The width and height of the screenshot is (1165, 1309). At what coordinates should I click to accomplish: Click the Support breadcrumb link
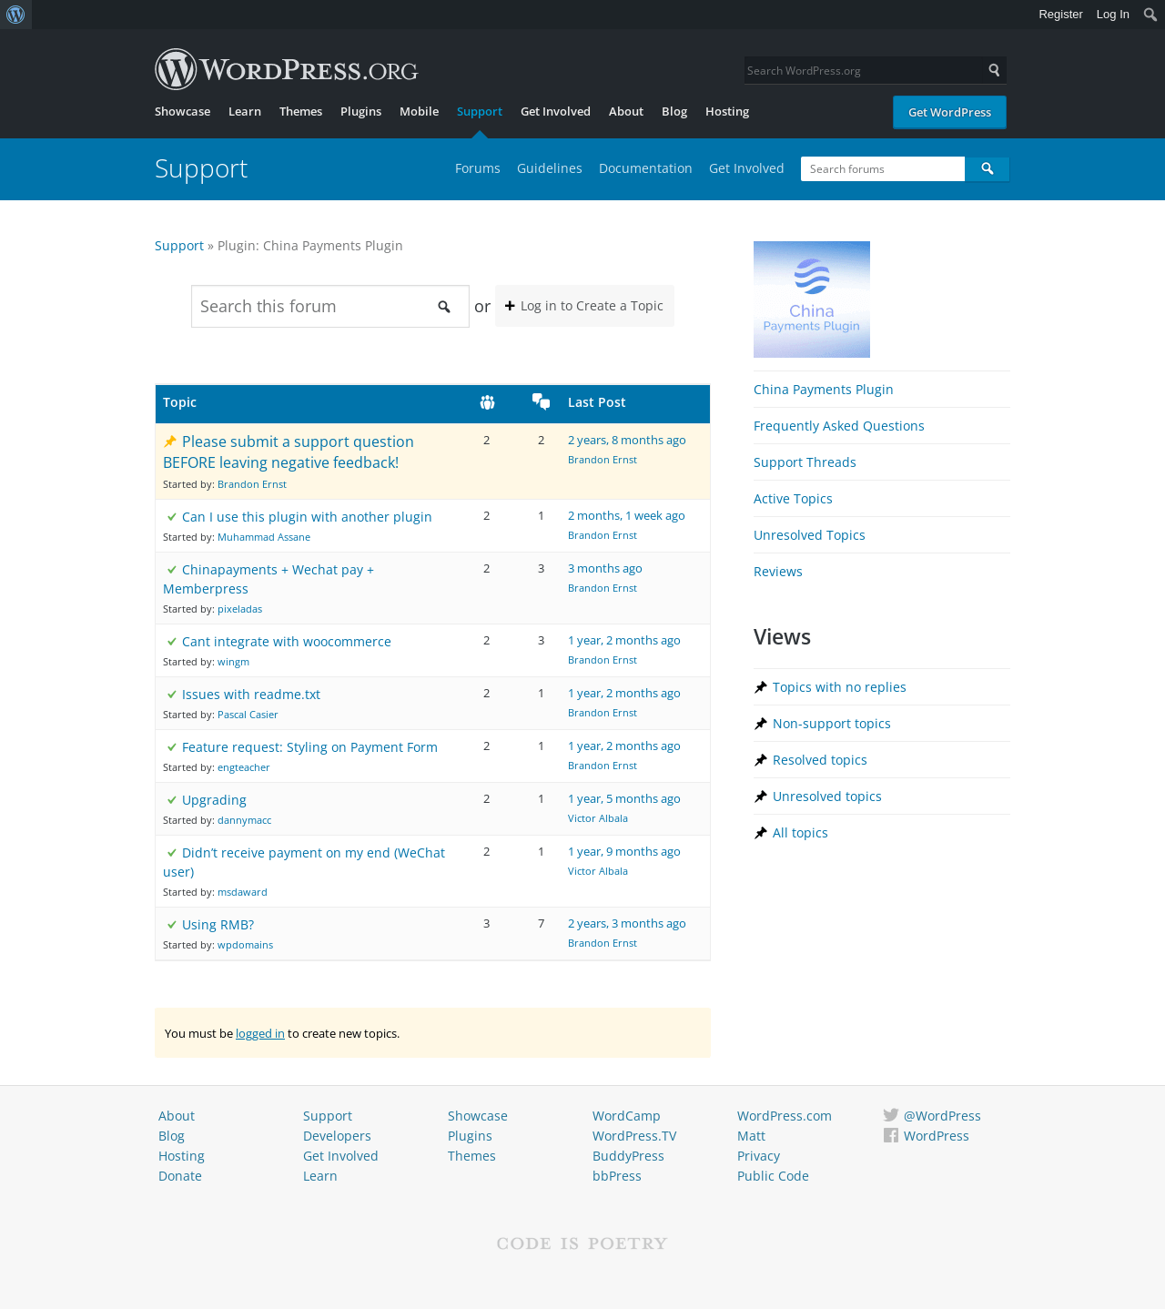click(x=179, y=246)
